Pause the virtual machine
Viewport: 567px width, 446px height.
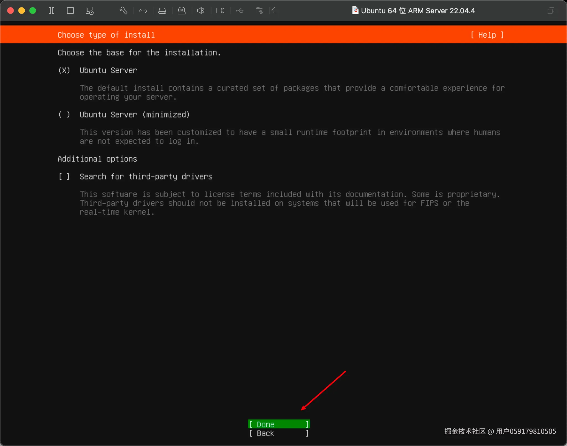click(x=51, y=11)
